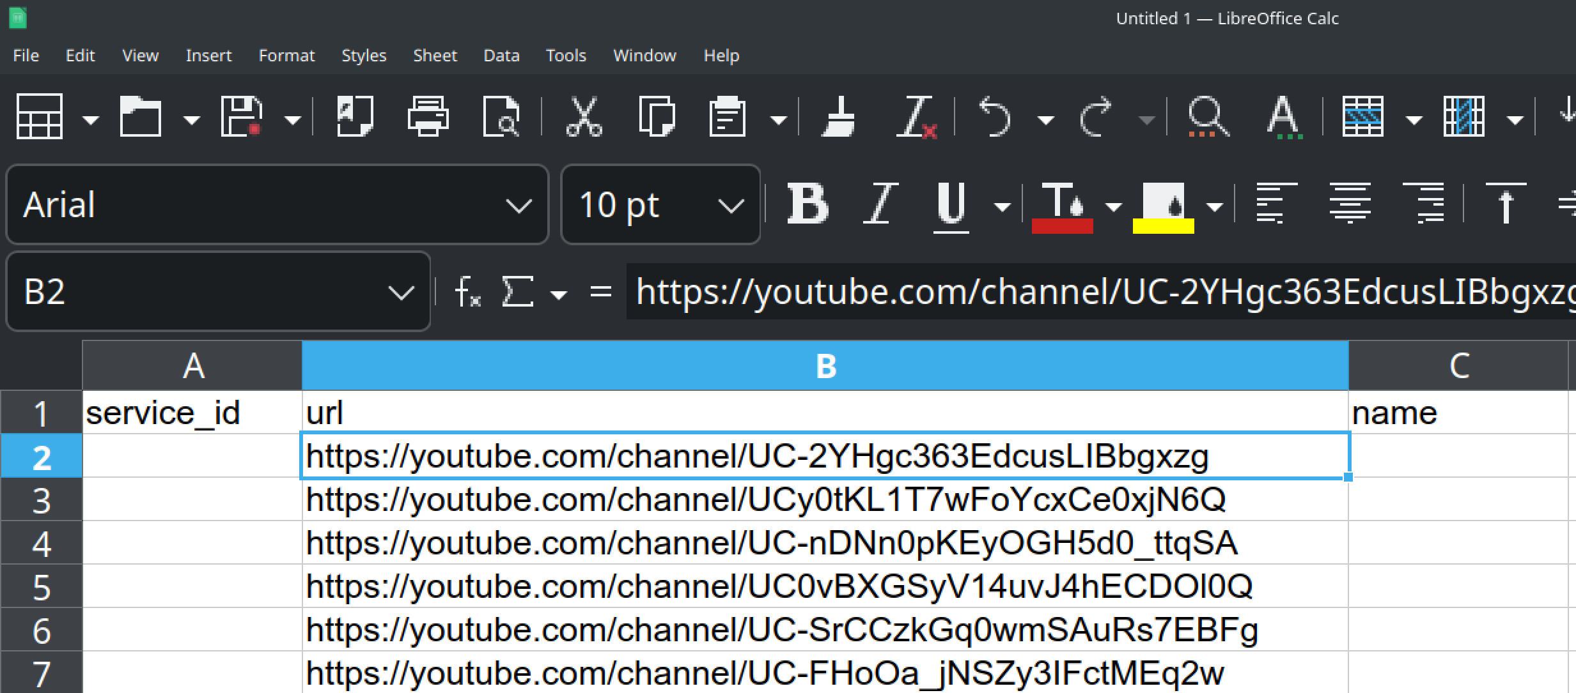The image size is (1576, 693).
Task: Click the Sum sigma icon
Action: 517,291
